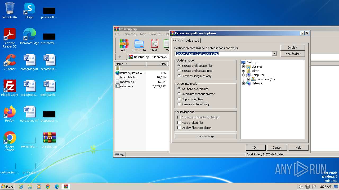Open Tools menu in WinRAR
Screen dimensions: 339x190
[143, 34]
